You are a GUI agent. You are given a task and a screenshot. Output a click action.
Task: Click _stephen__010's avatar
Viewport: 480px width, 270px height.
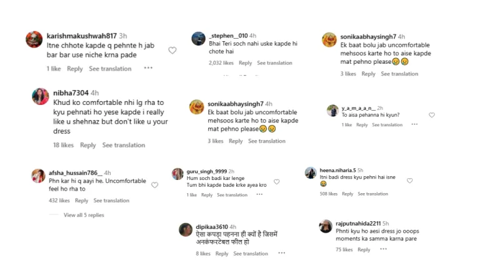(199, 38)
